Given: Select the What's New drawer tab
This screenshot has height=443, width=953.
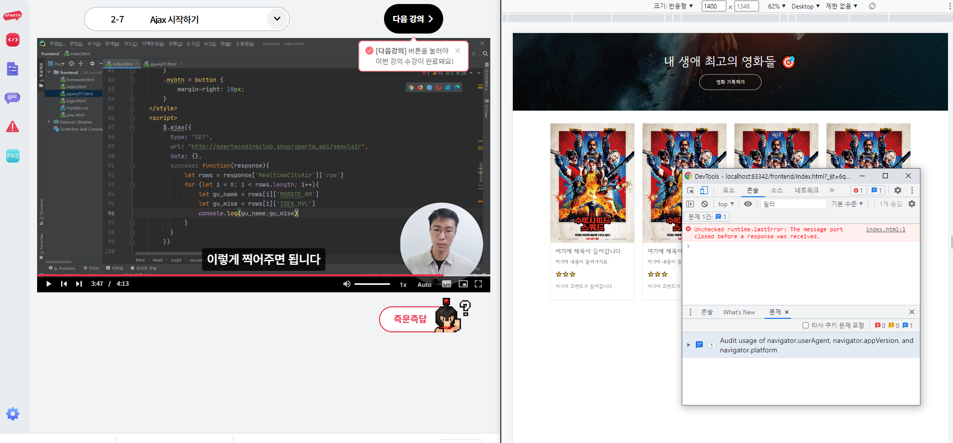Looking at the screenshot, I should (739, 312).
